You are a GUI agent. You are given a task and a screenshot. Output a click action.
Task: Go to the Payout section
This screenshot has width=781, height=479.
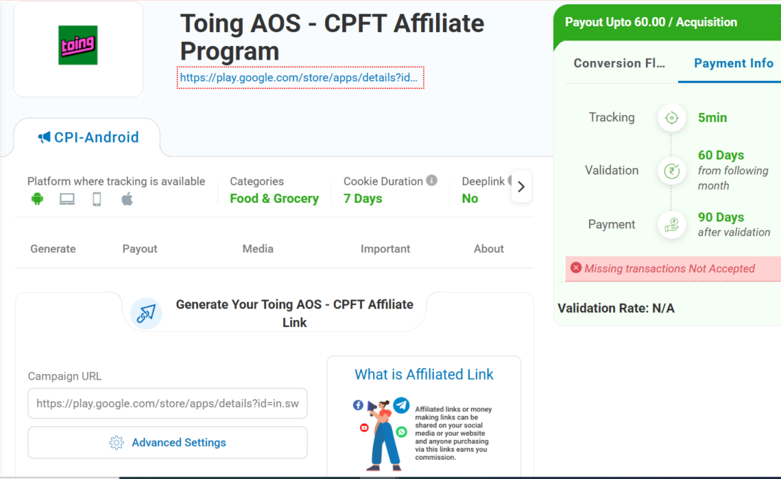[140, 249]
